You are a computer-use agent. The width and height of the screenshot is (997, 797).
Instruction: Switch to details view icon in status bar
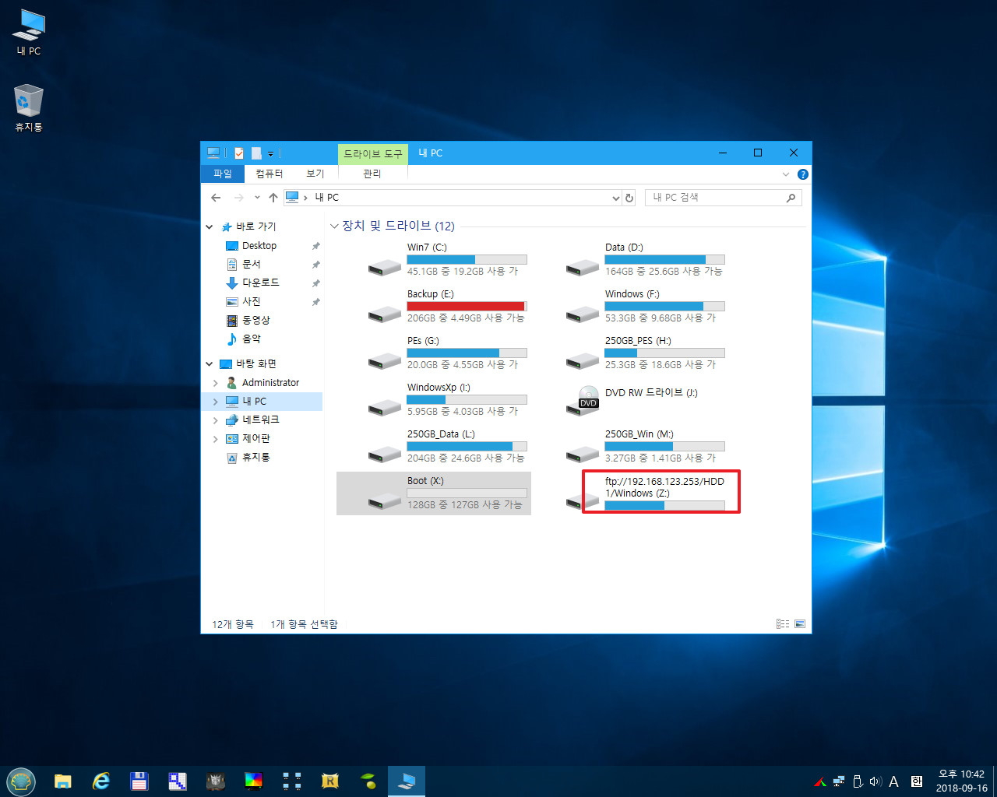point(783,624)
